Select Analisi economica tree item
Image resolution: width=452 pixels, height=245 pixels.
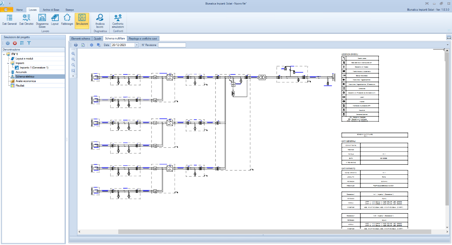pos(25,81)
